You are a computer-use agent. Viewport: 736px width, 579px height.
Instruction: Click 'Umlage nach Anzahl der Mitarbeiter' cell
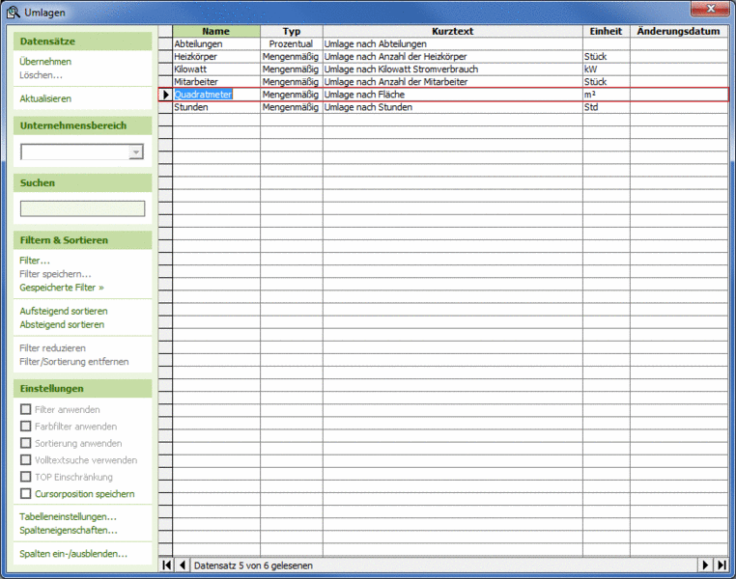[452, 82]
